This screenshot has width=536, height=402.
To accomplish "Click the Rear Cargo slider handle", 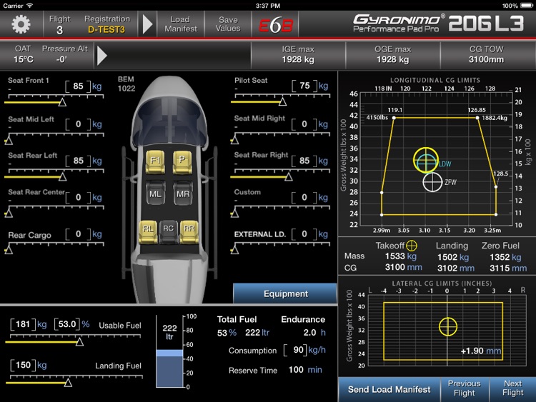I will (x=9, y=251).
